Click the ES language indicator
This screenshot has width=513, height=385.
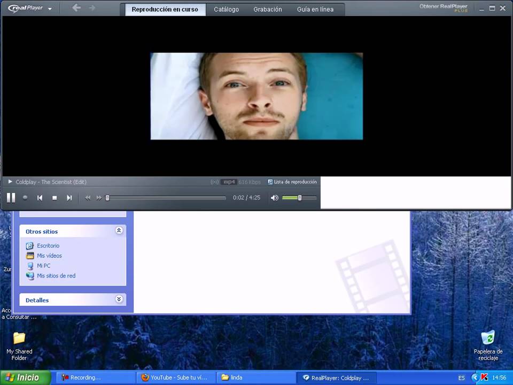coord(461,378)
